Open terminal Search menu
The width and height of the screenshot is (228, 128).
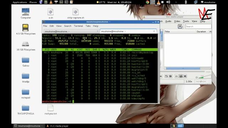point(68,26)
